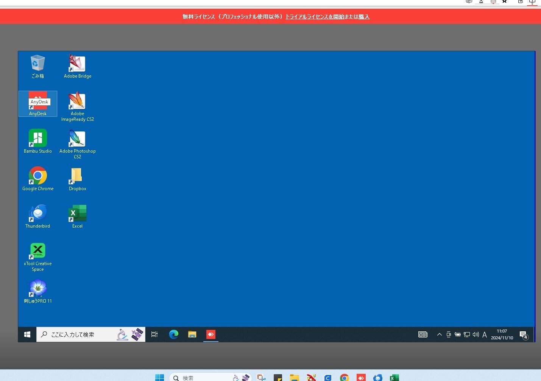
Task: Open File Explorer on the remote taskbar
Action: [192, 334]
